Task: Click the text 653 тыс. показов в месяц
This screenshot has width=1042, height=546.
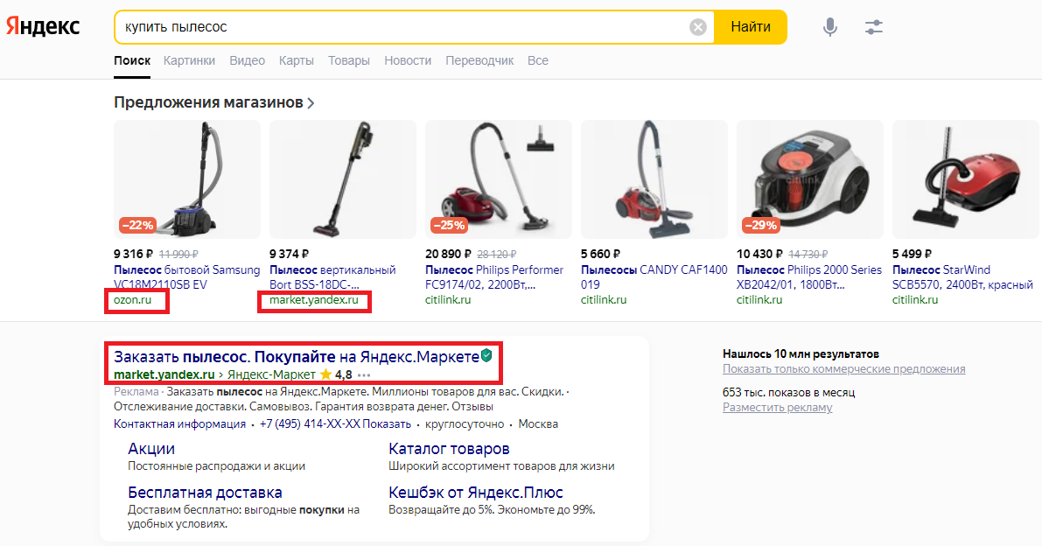Action: pyautogui.click(x=789, y=393)
